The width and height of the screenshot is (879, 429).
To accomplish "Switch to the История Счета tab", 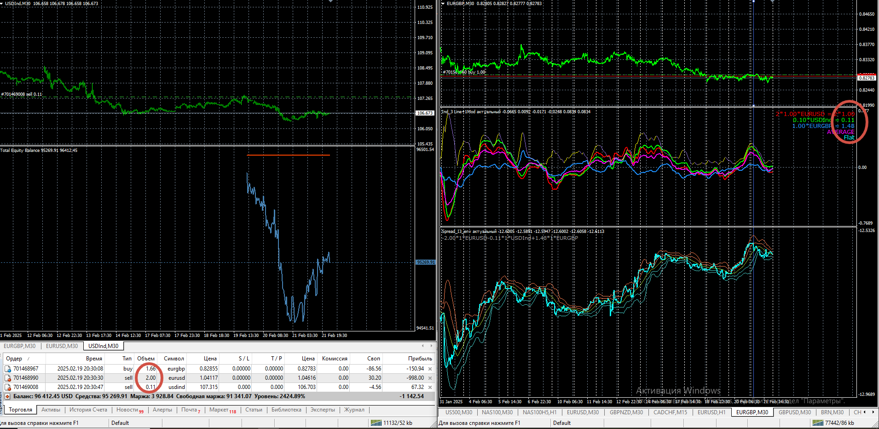I will [88, 410].
